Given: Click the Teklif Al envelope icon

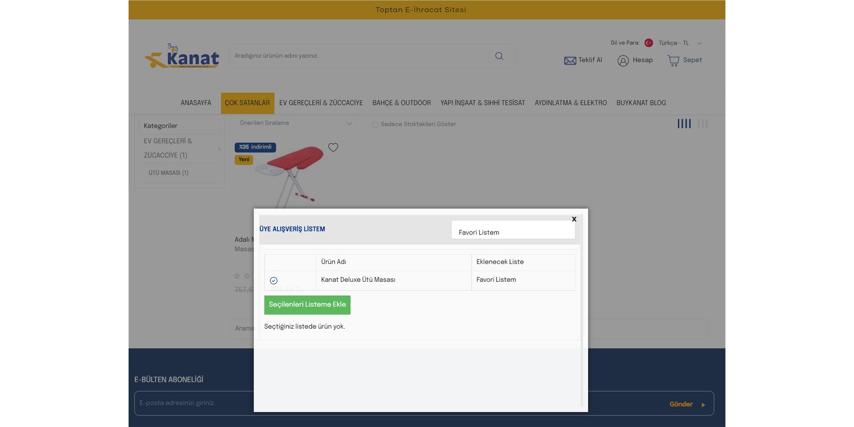Looking at the screenshot, I should pyautogui.click(x=570, y=61).
